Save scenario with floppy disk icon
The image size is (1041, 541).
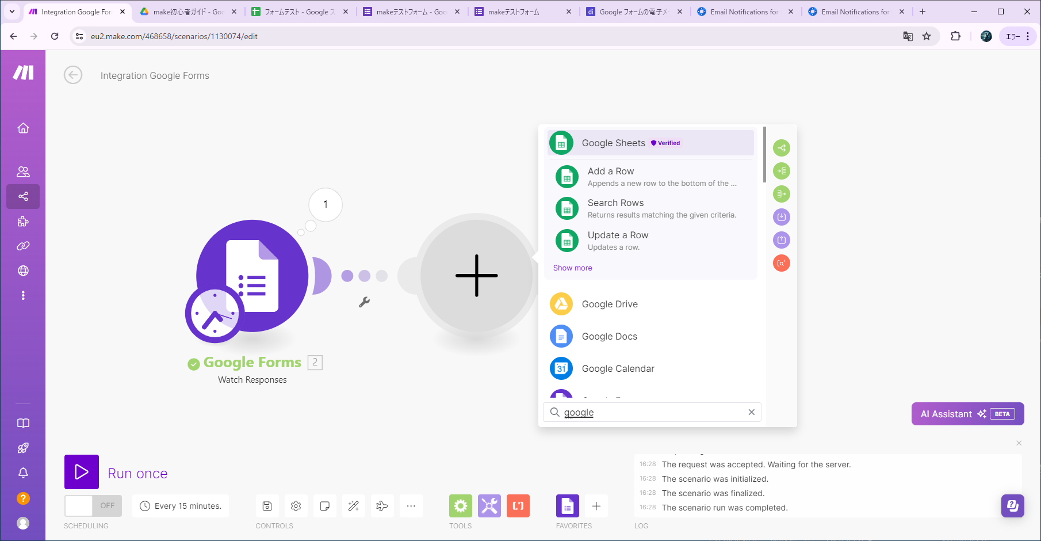(267, 506)
